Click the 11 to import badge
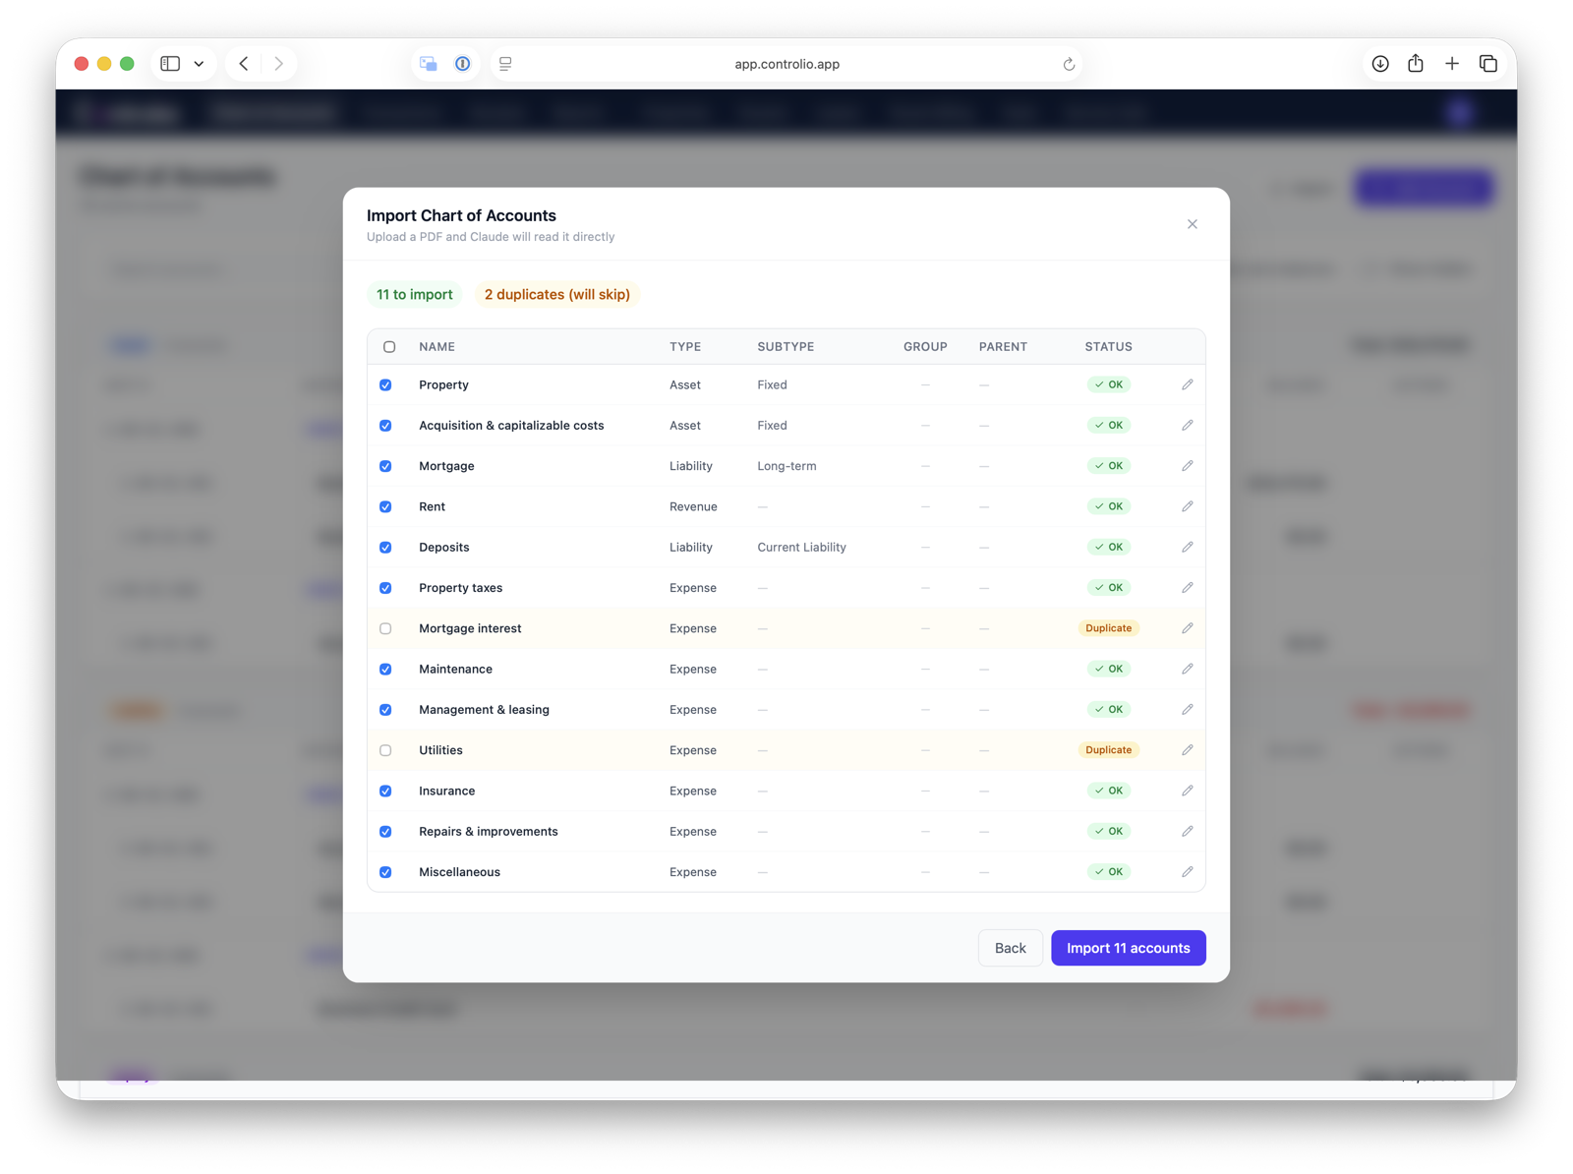The width and height of the screenshot is (1573, 1174). pos(414,294)
